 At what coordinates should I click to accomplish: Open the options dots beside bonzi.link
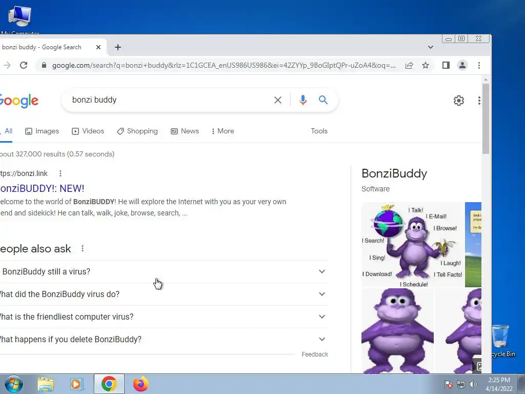(60, 173)
